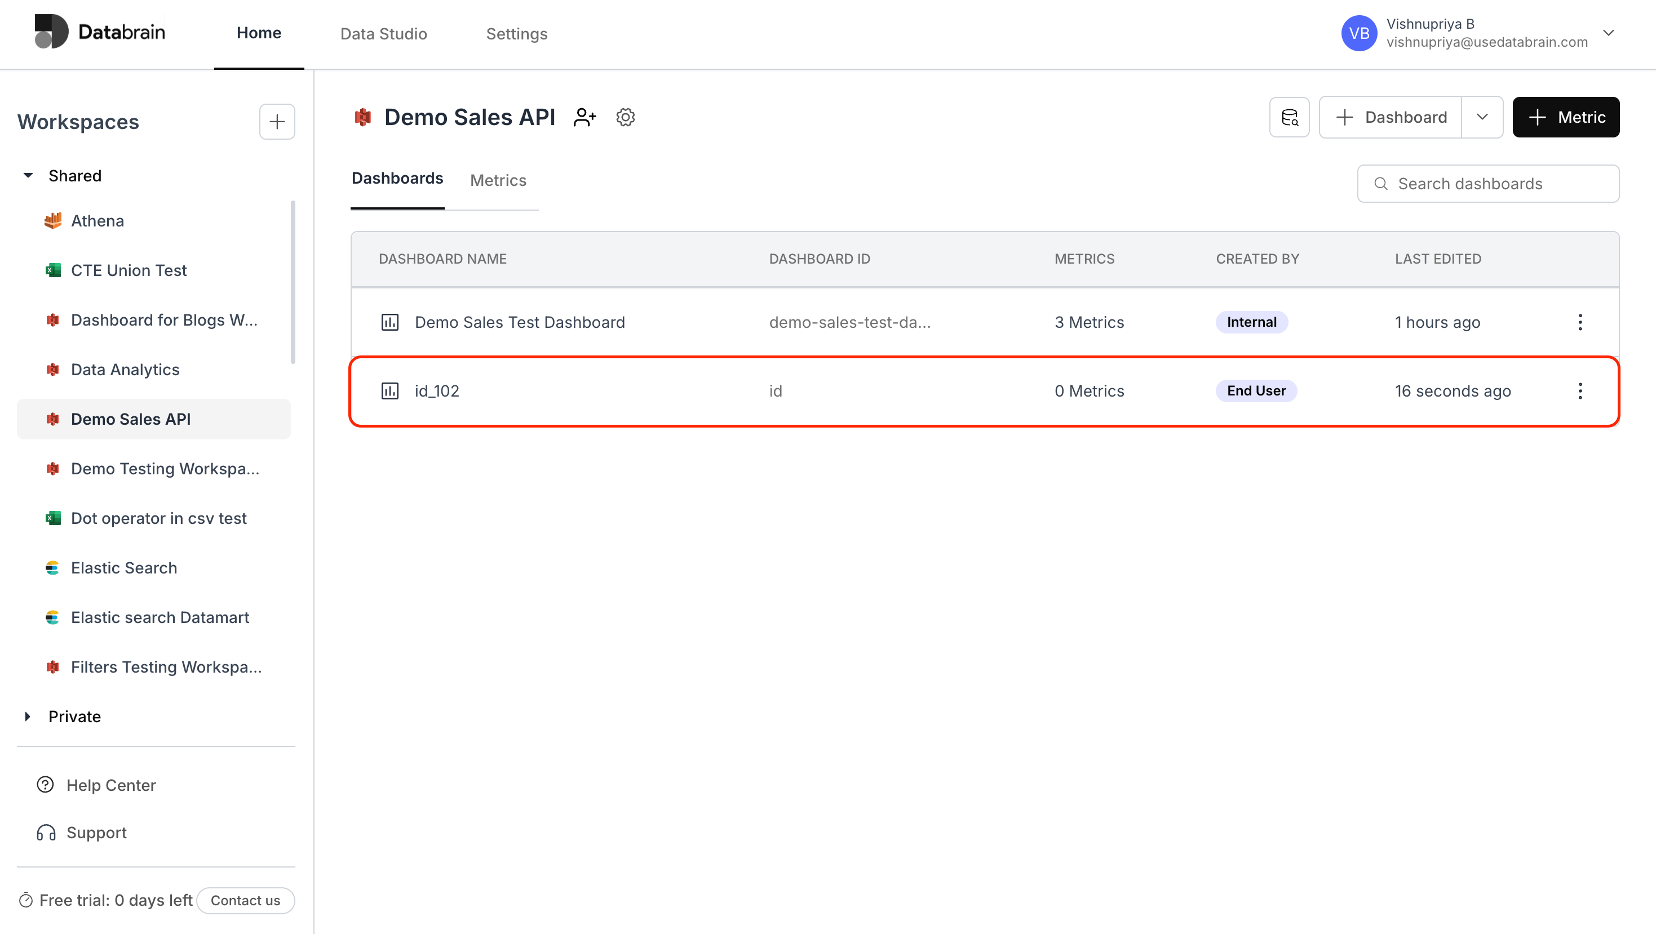1656x934 pixels.
Task: Click the Demo Sales API header icon
Action: 363,117
